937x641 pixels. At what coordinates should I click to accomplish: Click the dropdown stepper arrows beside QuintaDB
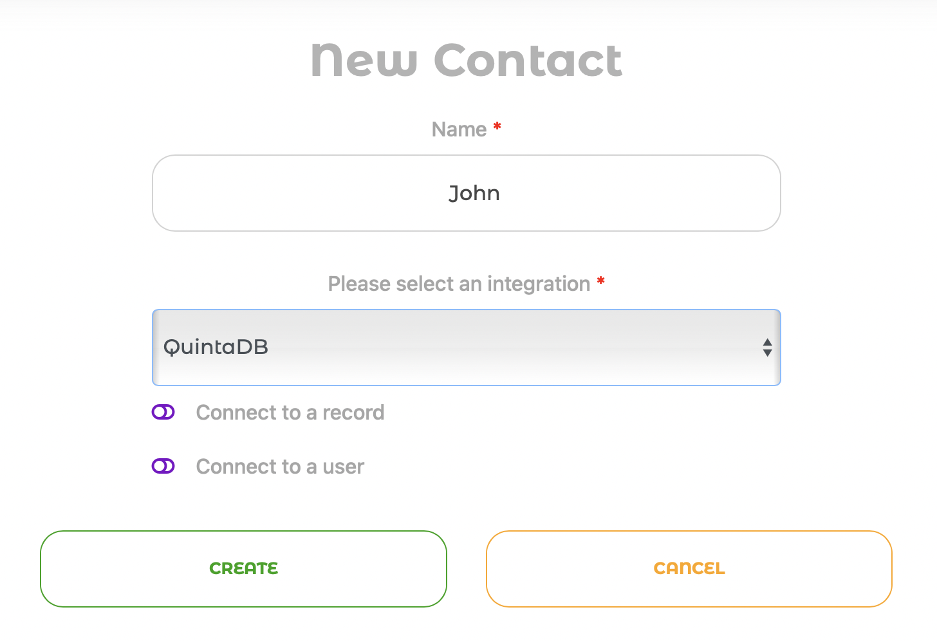pos(768,348)
